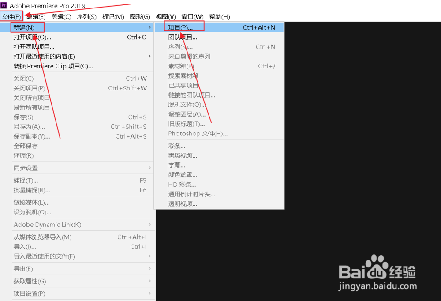Expand Adobe Dynamic Link(K) submenu
441x301 pixels.
(77, 225)
